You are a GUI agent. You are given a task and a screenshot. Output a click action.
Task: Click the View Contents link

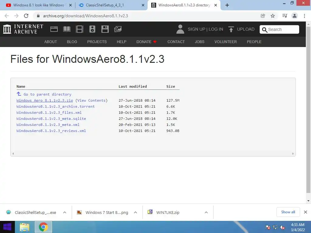pos(91,100)
